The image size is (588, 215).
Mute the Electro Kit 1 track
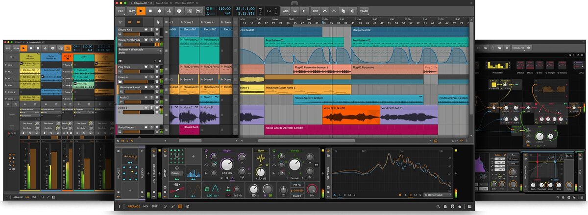(x=157, y=29)
